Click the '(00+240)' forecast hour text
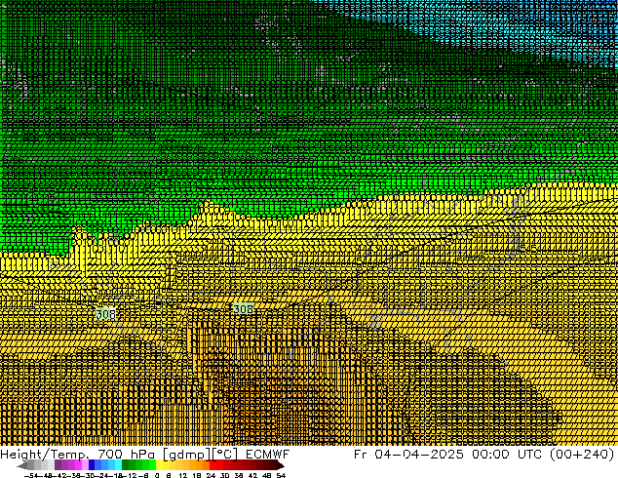This screenshot has height=478, width=618. [583, 455]
